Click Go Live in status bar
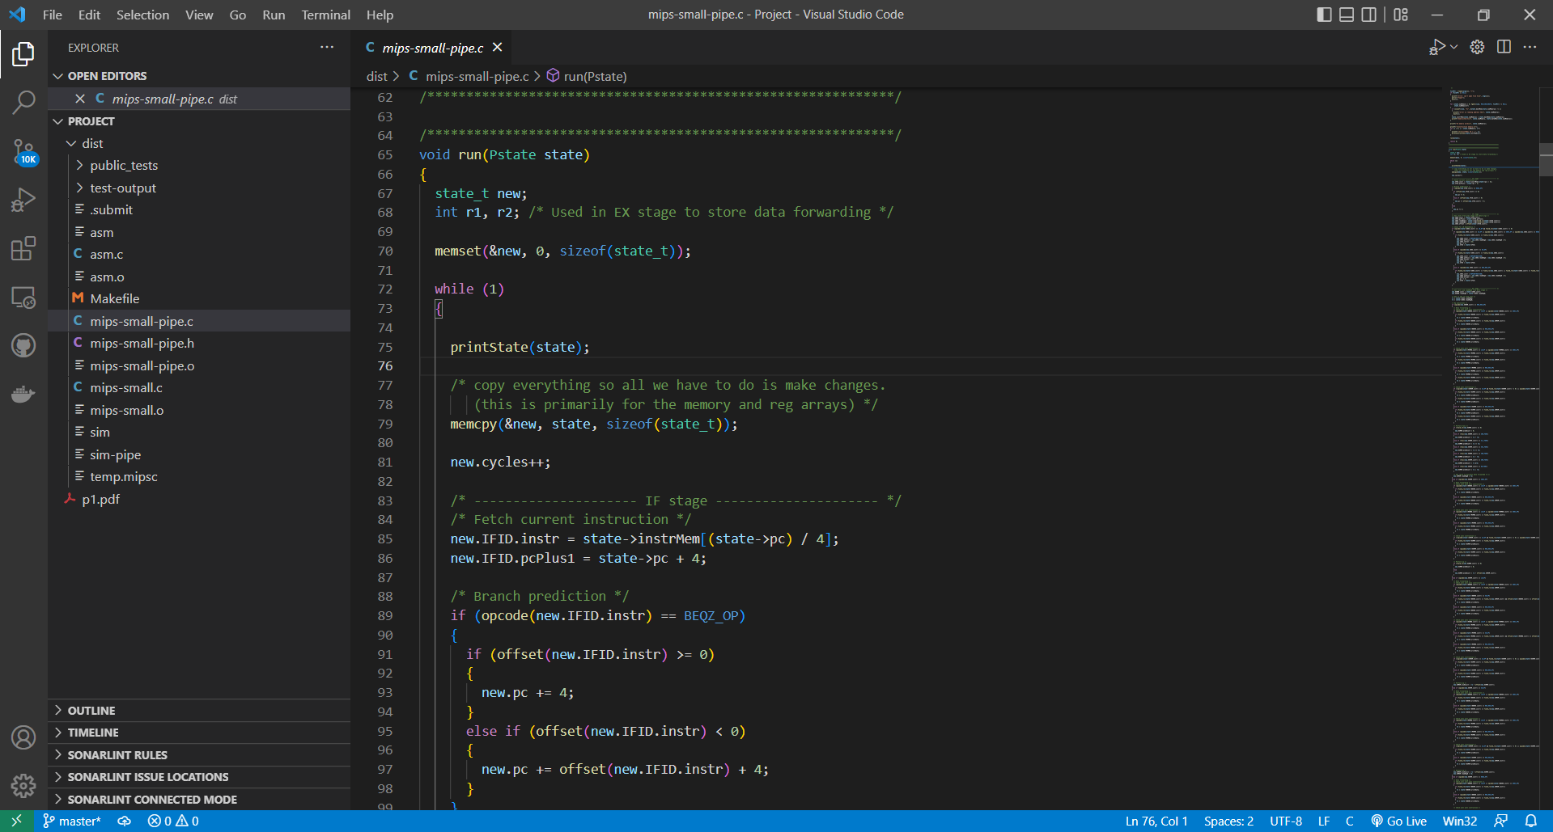1553x832 pixels. click(x=1399, y=821)
